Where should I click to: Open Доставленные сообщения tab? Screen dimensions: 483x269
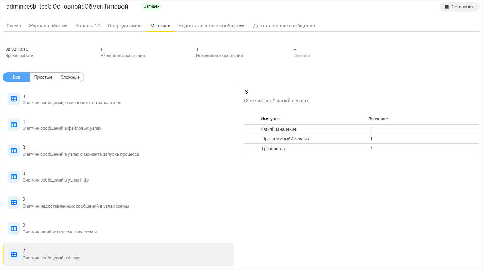(284, 26)
